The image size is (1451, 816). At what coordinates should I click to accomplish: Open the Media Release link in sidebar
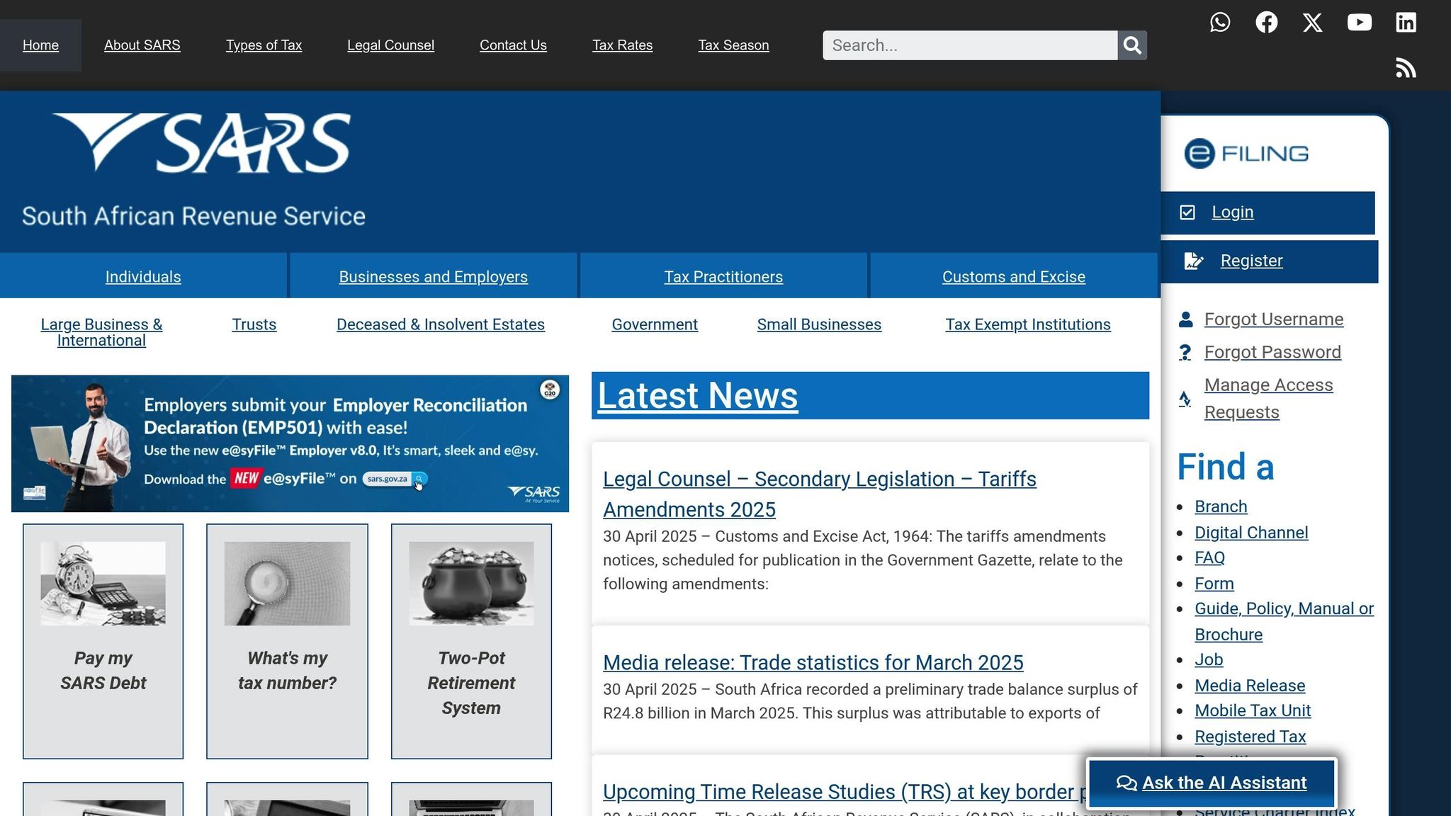point(1250,686)
